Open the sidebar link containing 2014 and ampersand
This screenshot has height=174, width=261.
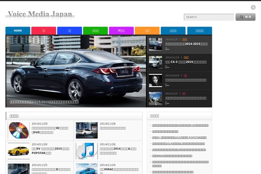(x=178, y=144)
